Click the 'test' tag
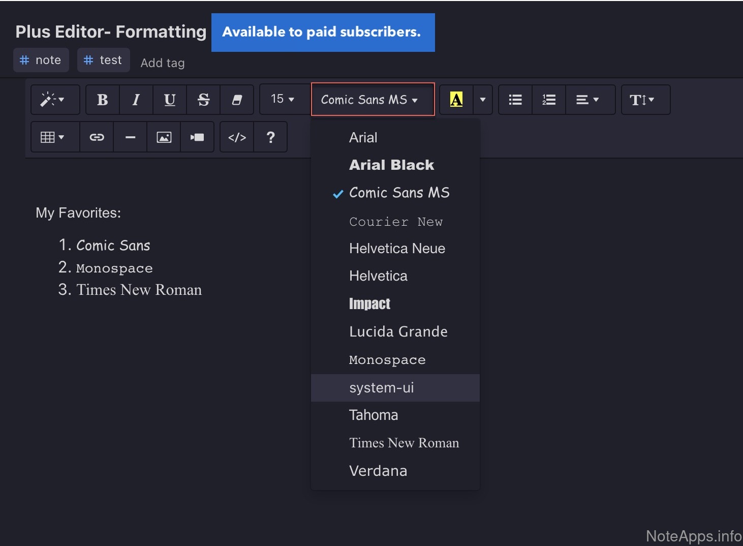Viewport: 743px width, 546px height. pyautogui.click(x=104, y=60)
